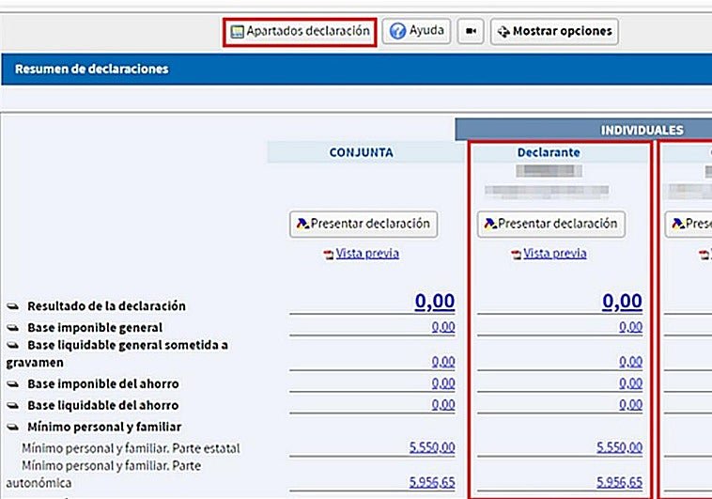The width and height of the screenshot is (712, 499).
Task: Click the icon beside Mínimo personal y familiar
Action: 13,427
